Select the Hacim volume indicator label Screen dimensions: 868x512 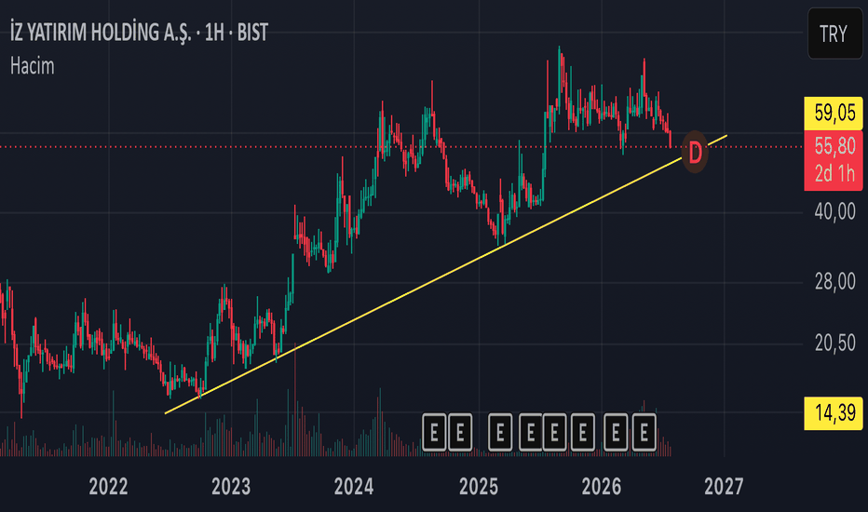32,66
